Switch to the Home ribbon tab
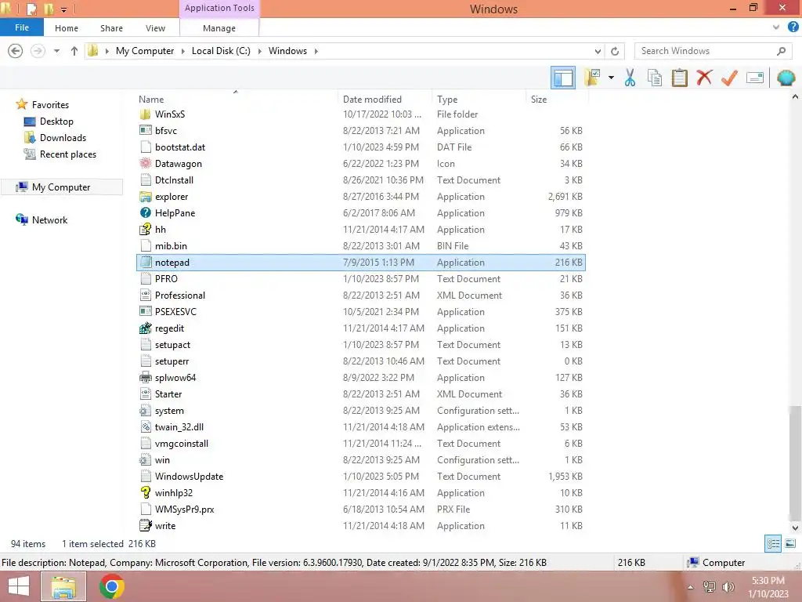This screenshot has width=802, height=602. [67, 28]
